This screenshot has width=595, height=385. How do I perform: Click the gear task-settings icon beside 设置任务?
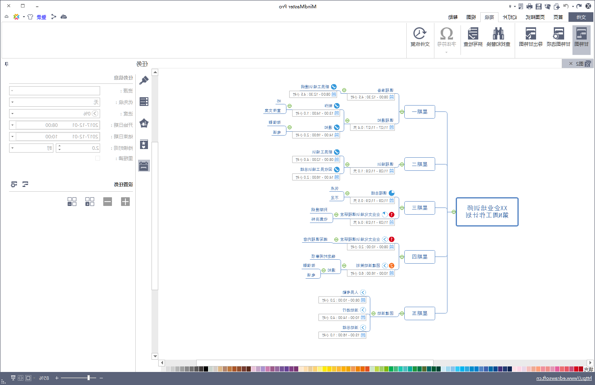[14, 184]
